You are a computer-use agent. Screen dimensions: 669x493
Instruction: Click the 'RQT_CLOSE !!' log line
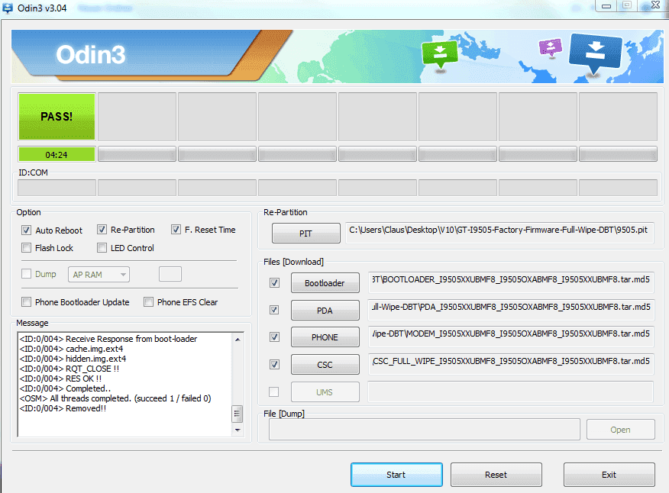coord(69,369)
